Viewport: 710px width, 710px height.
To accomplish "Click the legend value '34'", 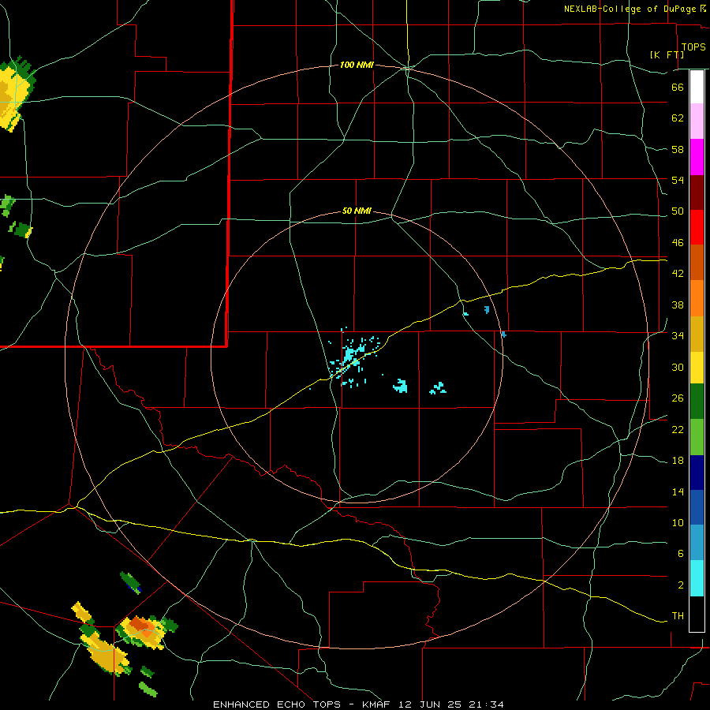I will pos(678,336).
